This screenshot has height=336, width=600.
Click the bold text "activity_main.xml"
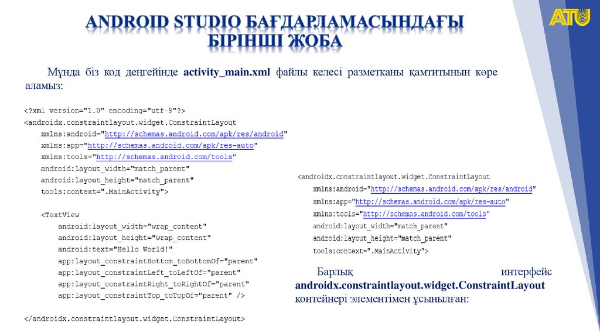(227, 72)
